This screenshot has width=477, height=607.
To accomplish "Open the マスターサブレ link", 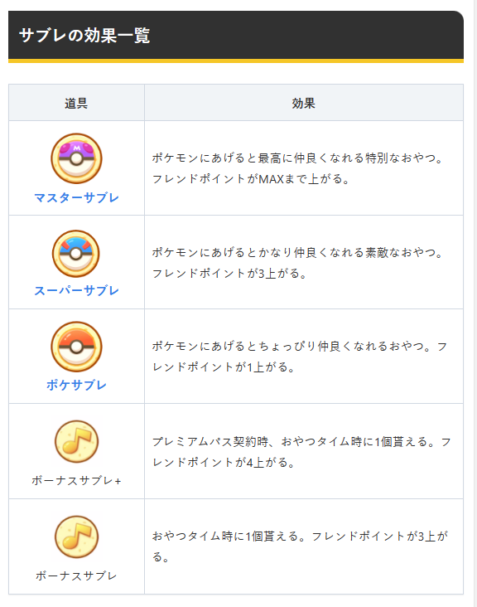I will (x=76, y=198).
